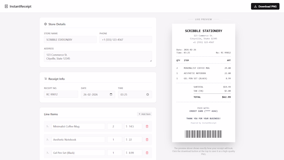Grab the Address field resize handle
This screenshot has height=160, width=284.
click(151, 61)
